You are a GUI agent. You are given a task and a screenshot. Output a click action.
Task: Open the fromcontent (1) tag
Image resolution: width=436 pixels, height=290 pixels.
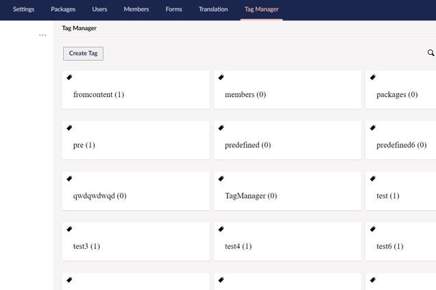99,95
